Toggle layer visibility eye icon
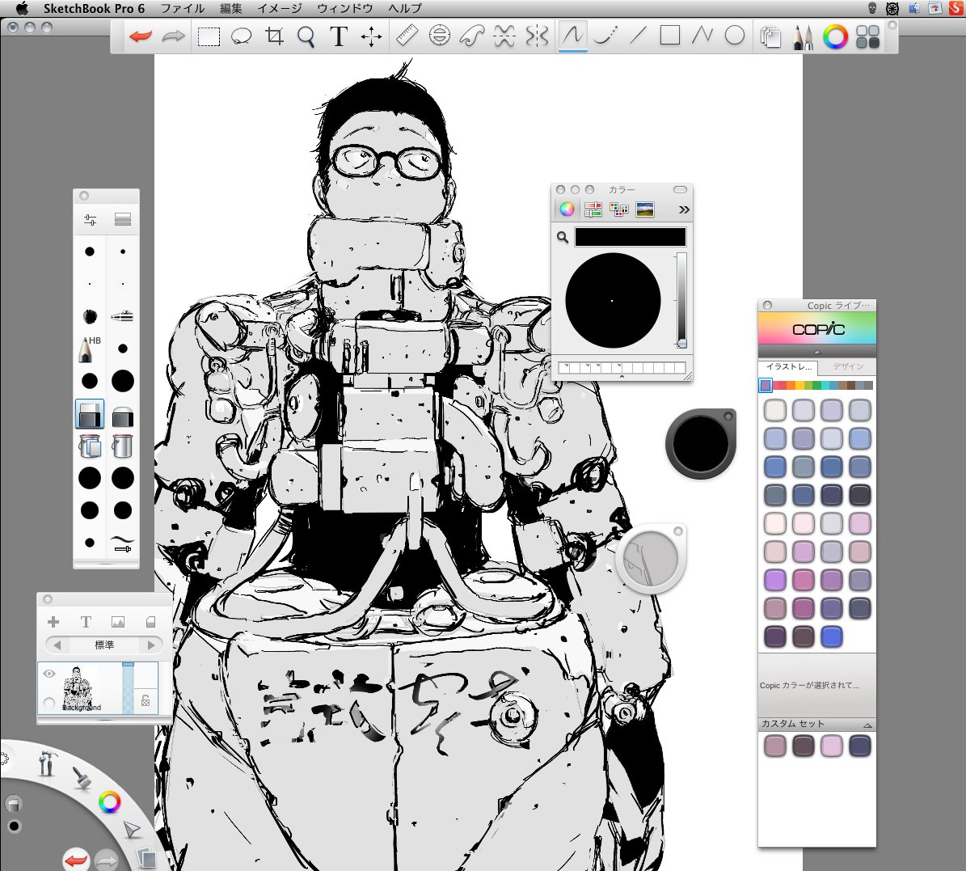The width and height of the screenshot is (966, 871). (49, 674)
